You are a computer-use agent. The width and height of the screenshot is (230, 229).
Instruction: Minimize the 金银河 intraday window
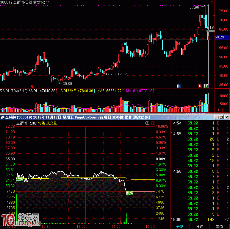(x=216, y=117)
